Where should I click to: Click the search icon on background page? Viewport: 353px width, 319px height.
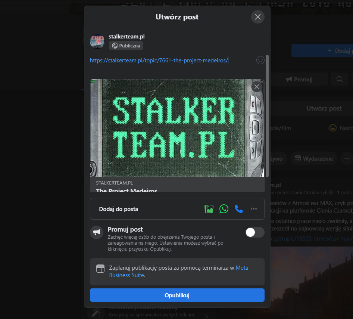click(x=339, y=79)
